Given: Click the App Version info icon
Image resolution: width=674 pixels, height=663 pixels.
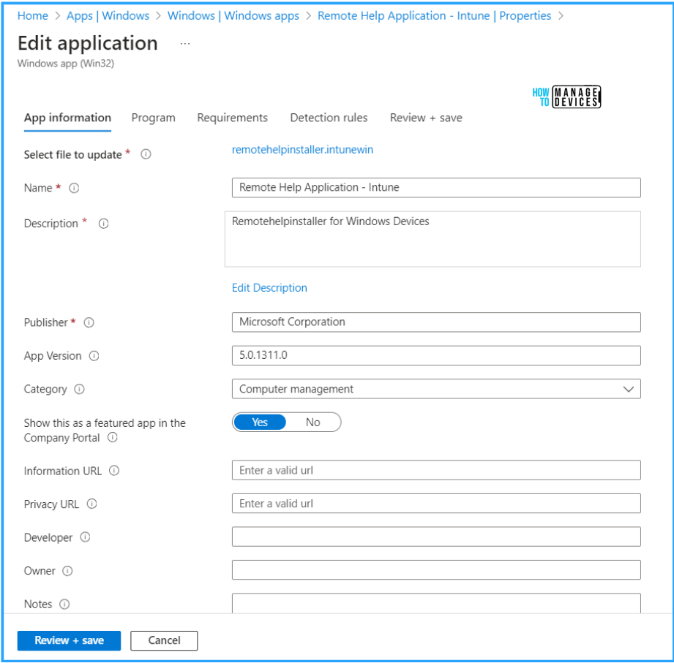Looking at the screenshot, I should pyautogui.click(x=94, y=356).
